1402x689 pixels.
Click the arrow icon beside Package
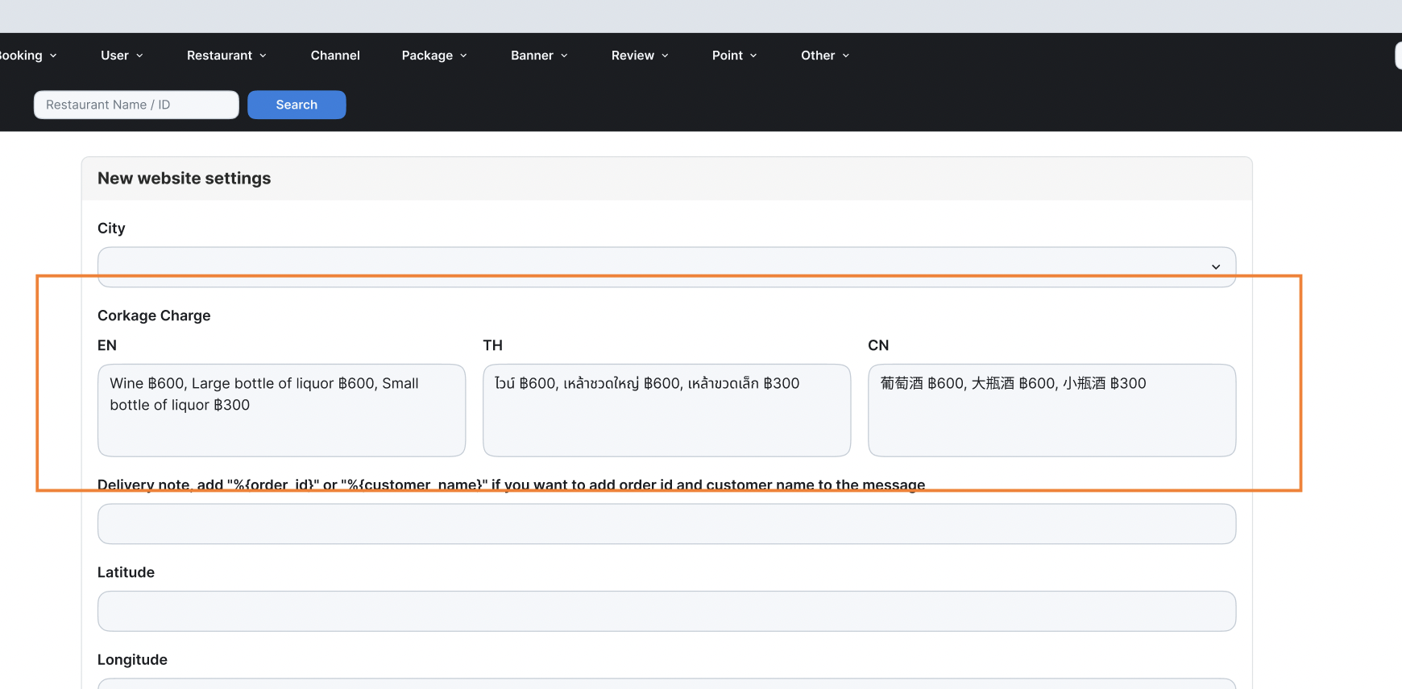[463, 56]
